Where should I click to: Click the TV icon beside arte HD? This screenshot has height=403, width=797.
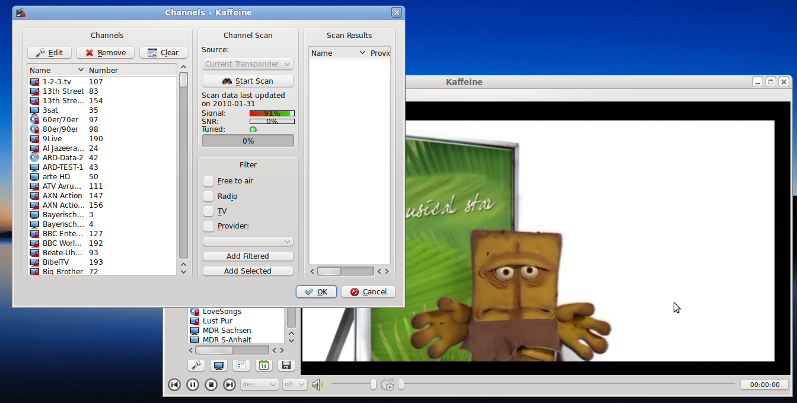(34, 177)
